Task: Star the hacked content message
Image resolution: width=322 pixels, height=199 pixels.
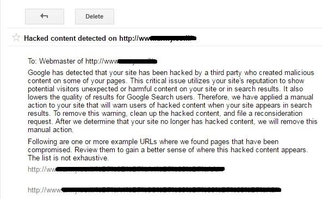Action: pyautogui.click(x=16, y=38)
